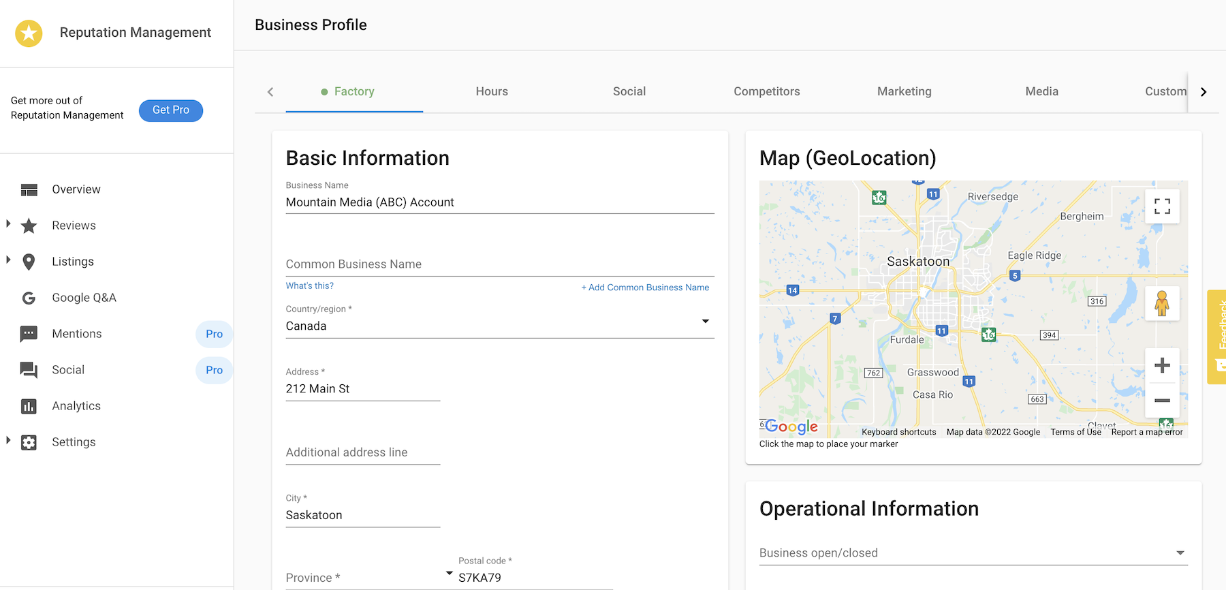This screenshot has width=1226, height=590.
Task: Toggle fullscreen view on the map
Action: coord(1162,206)
